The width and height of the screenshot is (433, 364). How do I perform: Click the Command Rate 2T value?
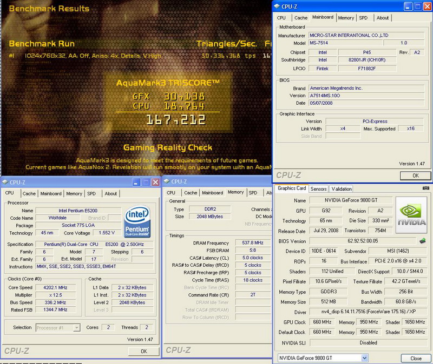tap(253, 294)
